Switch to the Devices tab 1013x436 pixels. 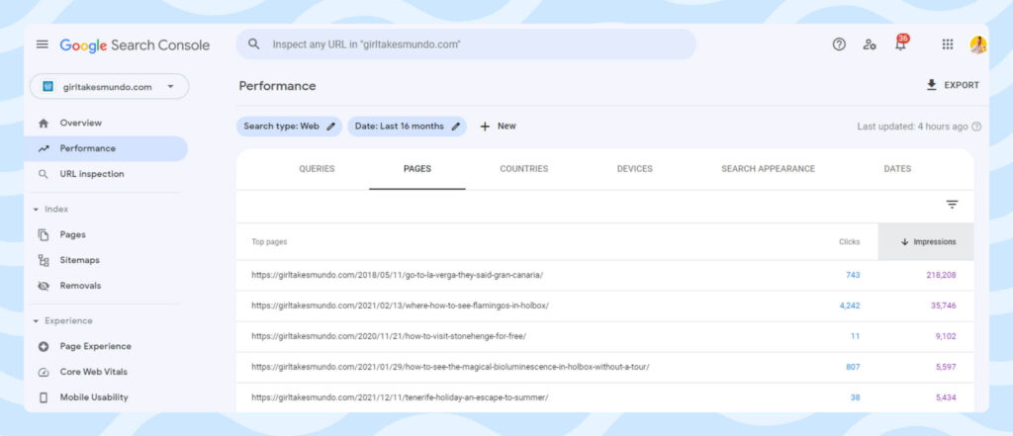(634, 169)
